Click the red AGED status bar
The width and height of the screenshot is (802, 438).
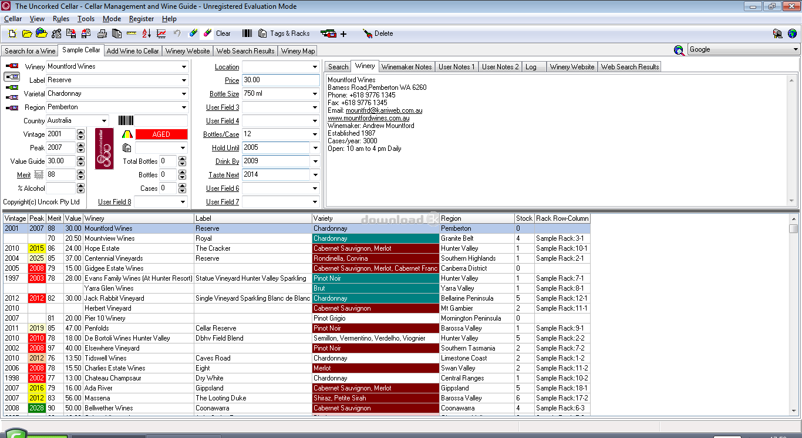161,134
